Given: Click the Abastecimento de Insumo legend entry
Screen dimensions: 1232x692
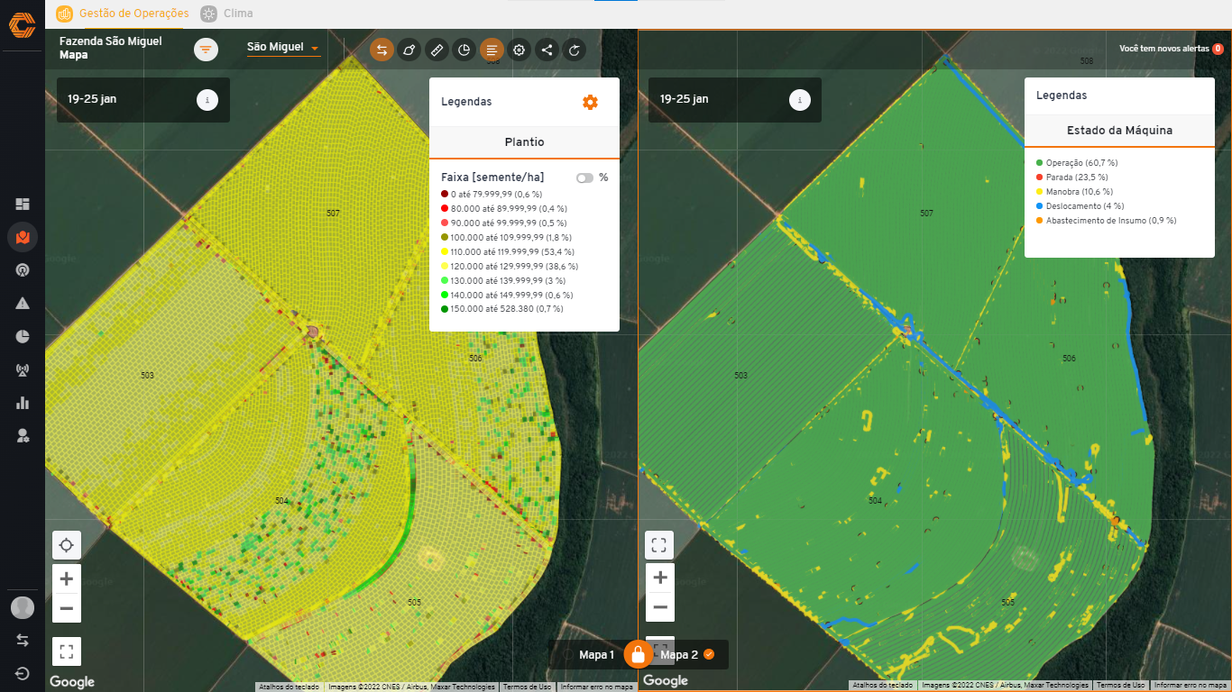Looking at the screenshot, I should [1106, 221].
